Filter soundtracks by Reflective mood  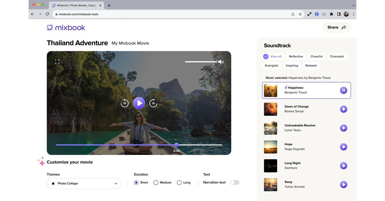click(x=296, y=56)
